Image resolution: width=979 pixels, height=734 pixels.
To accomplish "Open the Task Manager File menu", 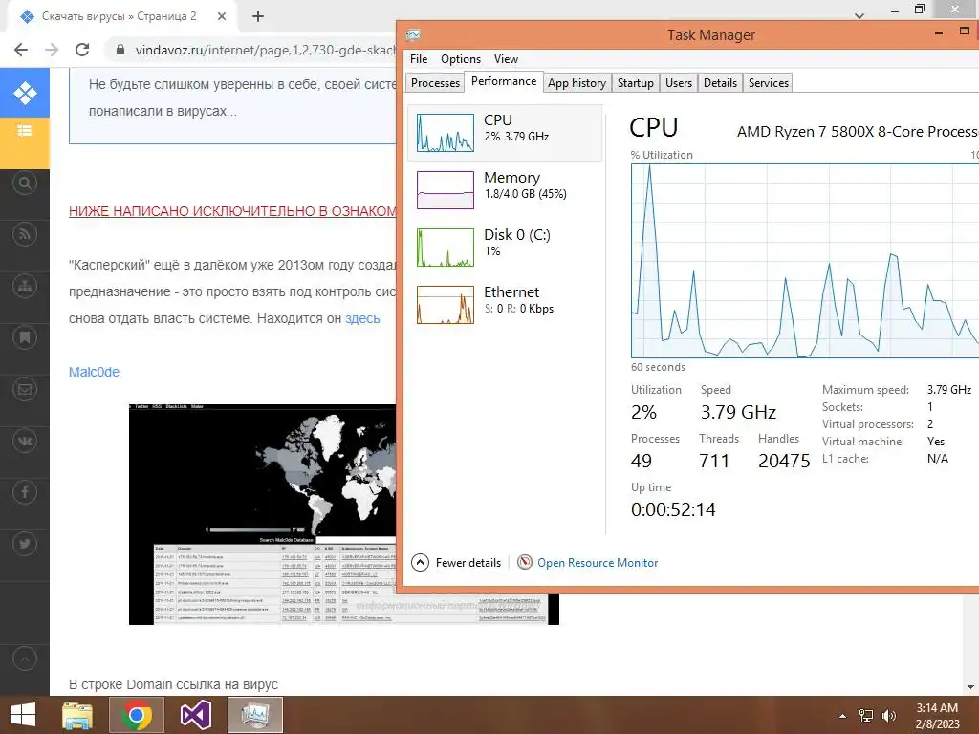I will coord(419,58).
